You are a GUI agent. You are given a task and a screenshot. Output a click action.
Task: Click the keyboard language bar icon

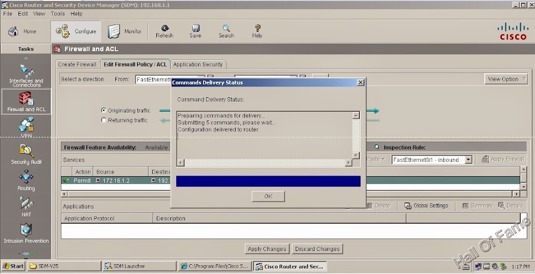click(x=466, y=267)
